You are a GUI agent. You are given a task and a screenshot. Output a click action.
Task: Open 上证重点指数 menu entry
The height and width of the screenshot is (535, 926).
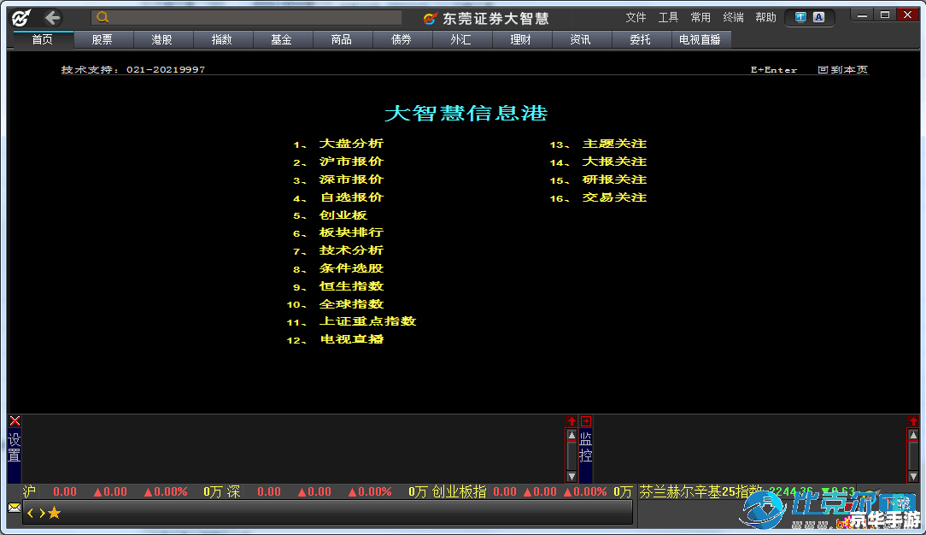click(x=368, y=321)
